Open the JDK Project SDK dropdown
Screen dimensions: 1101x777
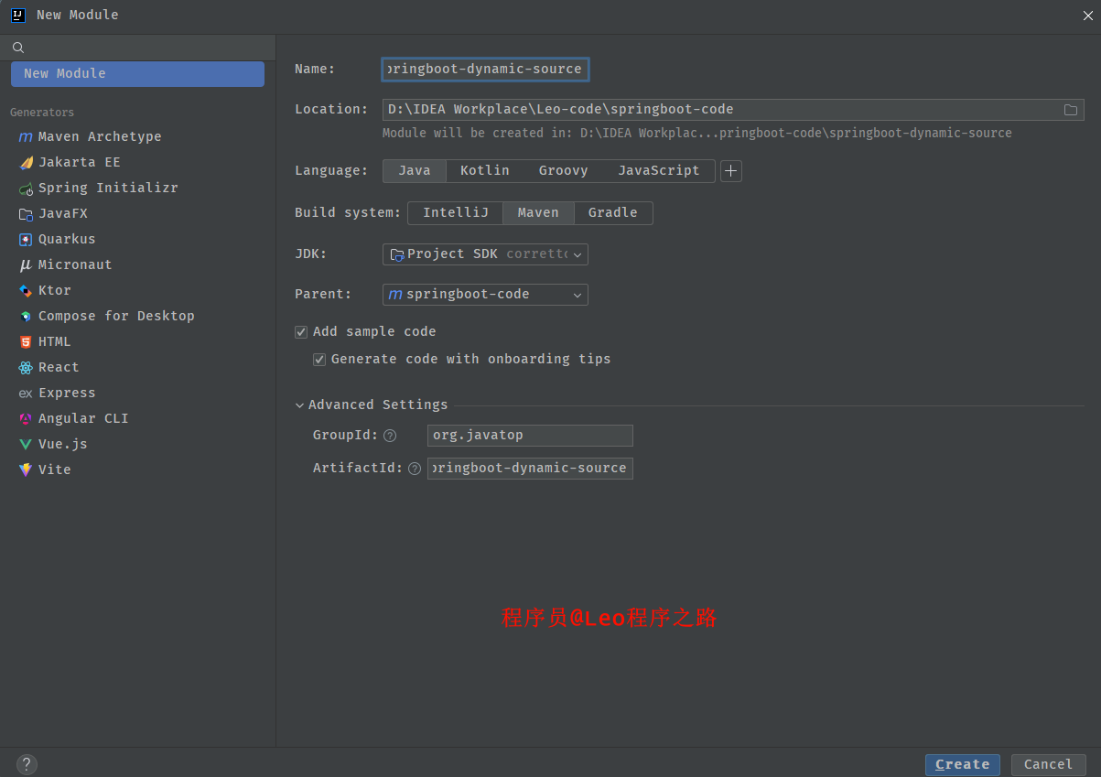point(485,254)
